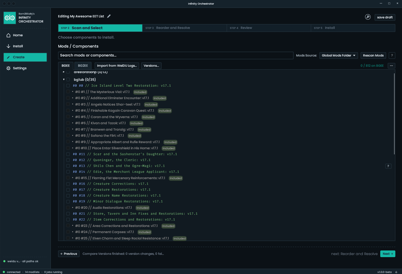Open the three-dots more options menu
The height and width of the screenshot is (274, 402).
pyautogui.click(x=391, y=66)
